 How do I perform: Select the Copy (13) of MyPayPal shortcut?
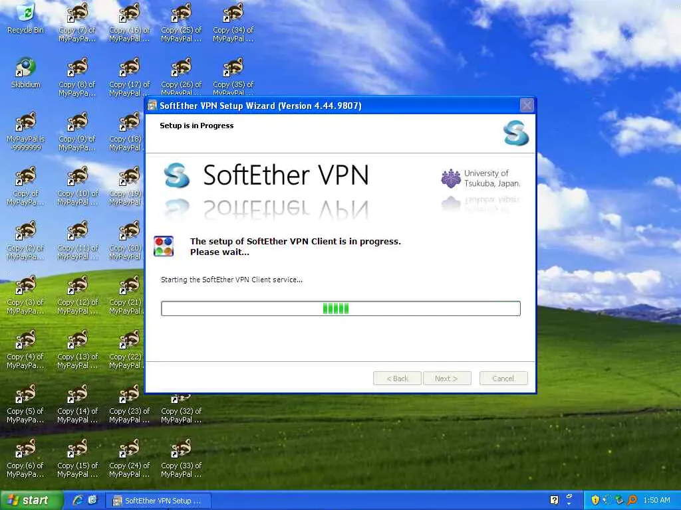[77, 349]
